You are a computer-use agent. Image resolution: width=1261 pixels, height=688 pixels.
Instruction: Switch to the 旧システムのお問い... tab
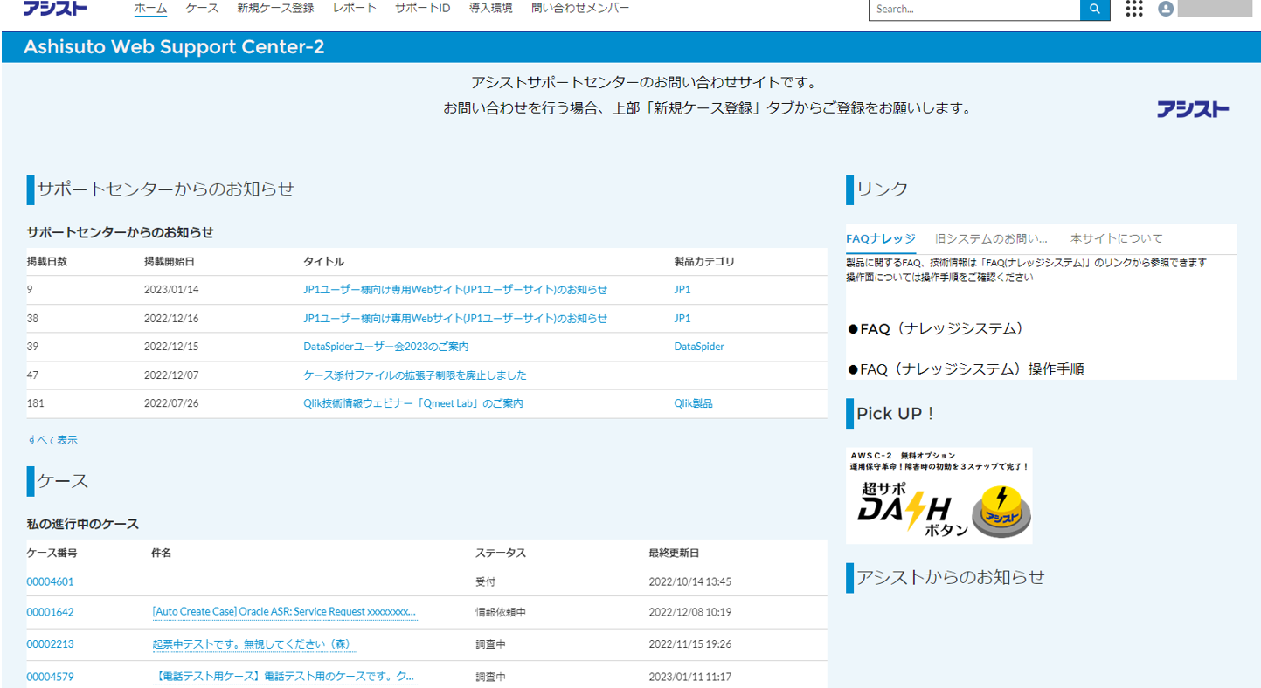tap(991, 238)
